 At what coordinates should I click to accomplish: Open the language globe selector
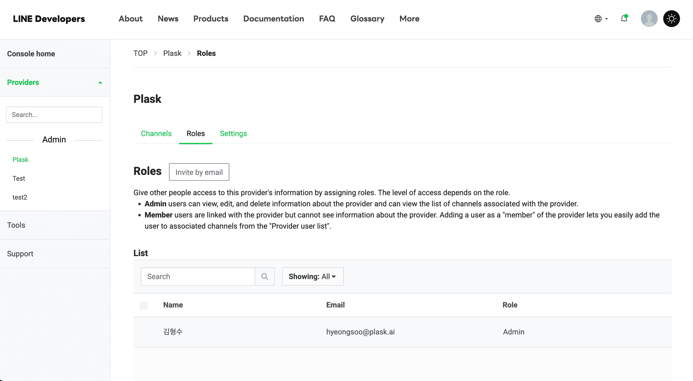tap(601, 19)
